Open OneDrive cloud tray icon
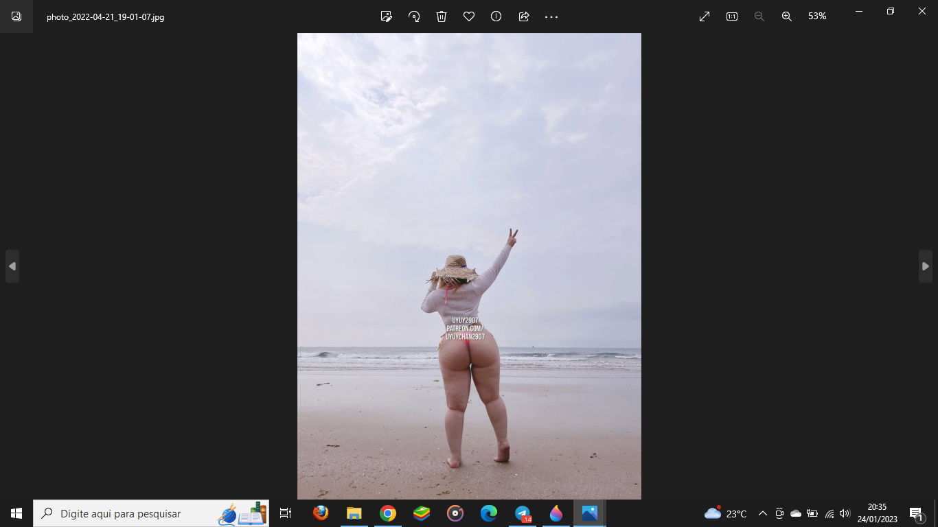This screenshot has height=527, width=938. click(x=796, y=513)
